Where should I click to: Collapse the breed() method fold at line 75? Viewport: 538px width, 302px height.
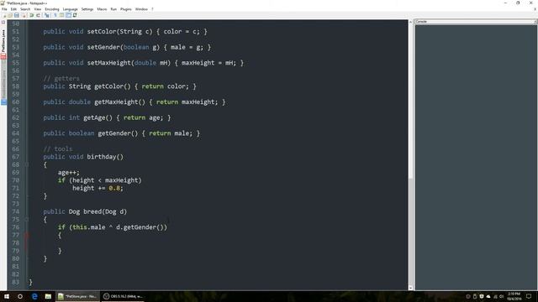pyautogui.click(x=26, y=220)
